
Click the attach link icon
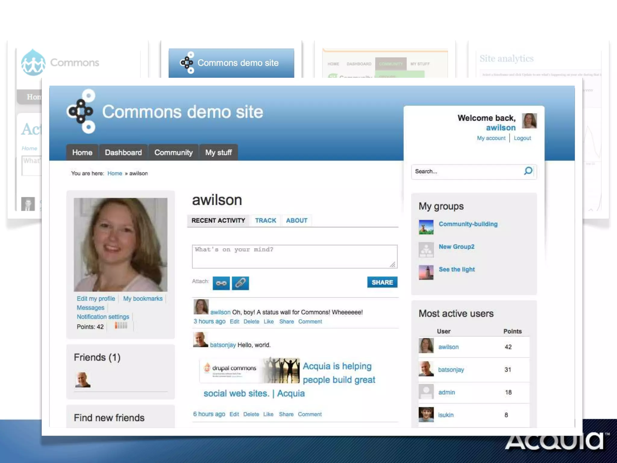(221, 283)
